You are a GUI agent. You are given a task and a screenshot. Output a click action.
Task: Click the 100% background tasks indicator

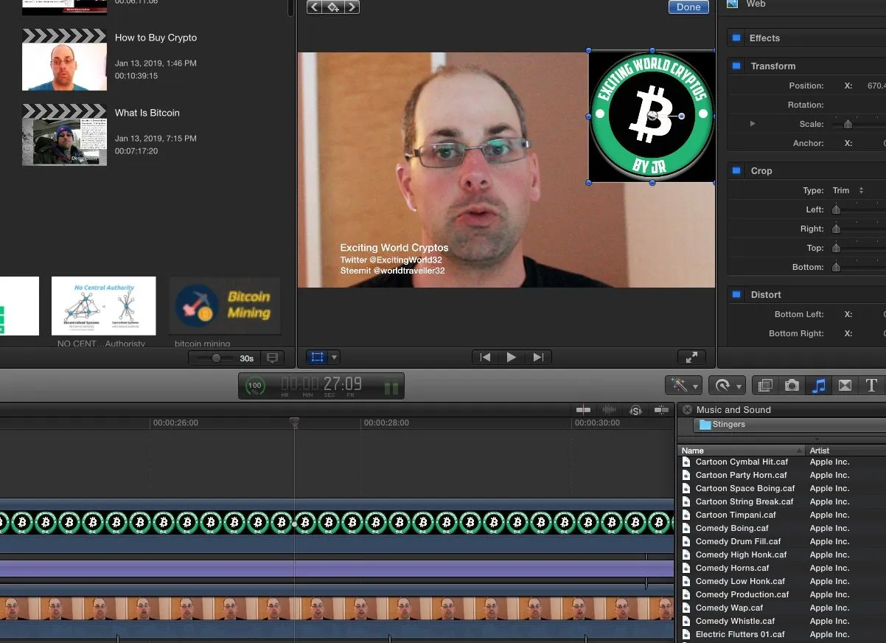coord(255,386)
